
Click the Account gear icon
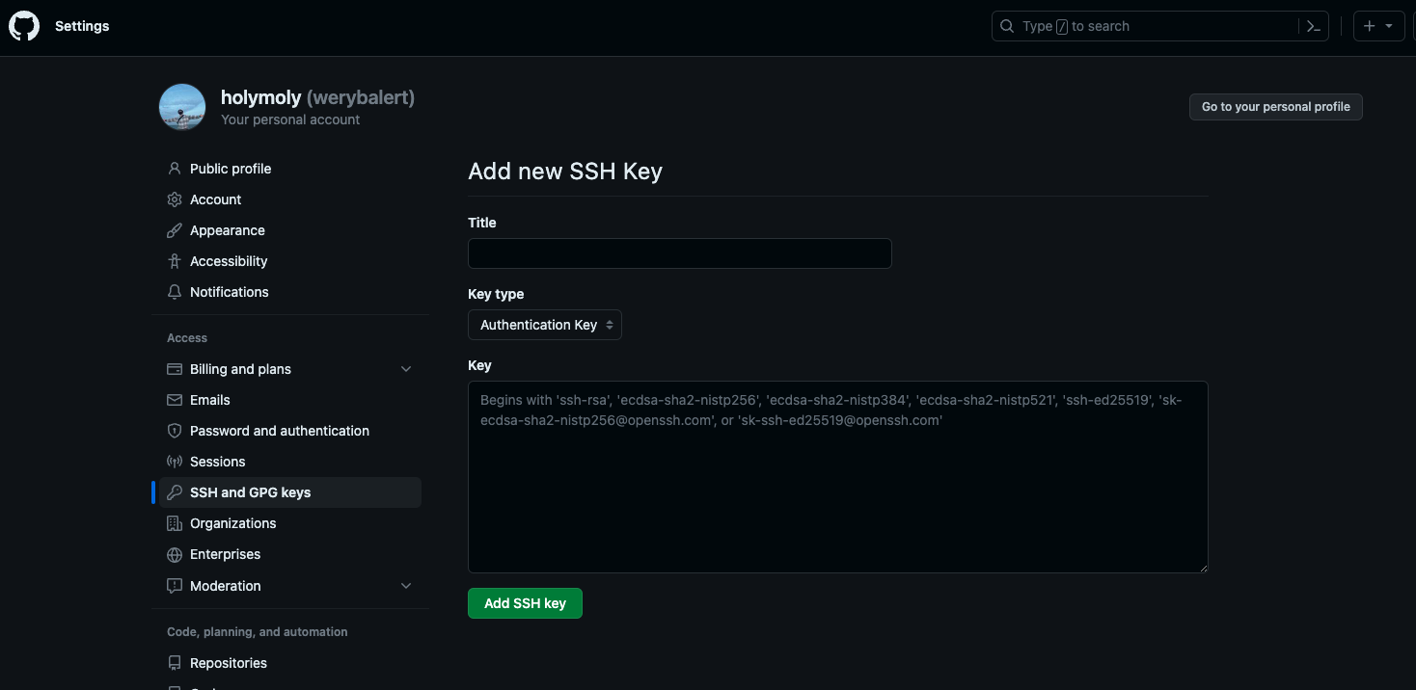(175, 199)
